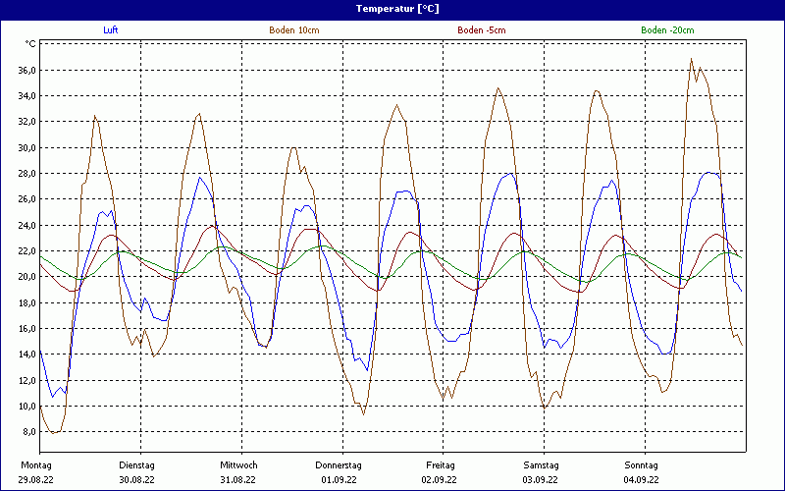Click the Boden -5cm legend entry
This screenshot has height=491, width=785.
coord(482,30)
